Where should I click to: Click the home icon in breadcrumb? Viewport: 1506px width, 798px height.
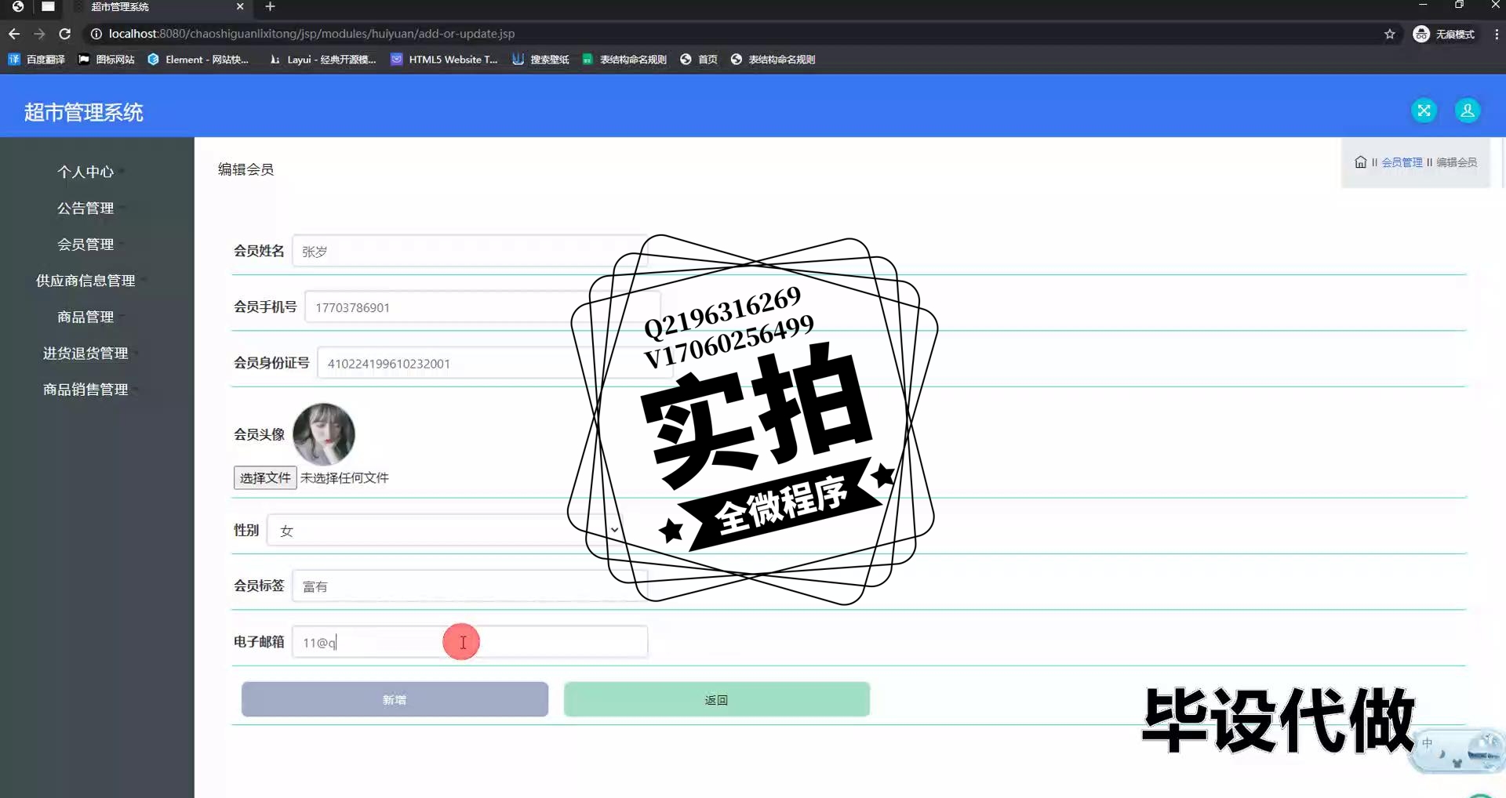[x=1360, y=162]
